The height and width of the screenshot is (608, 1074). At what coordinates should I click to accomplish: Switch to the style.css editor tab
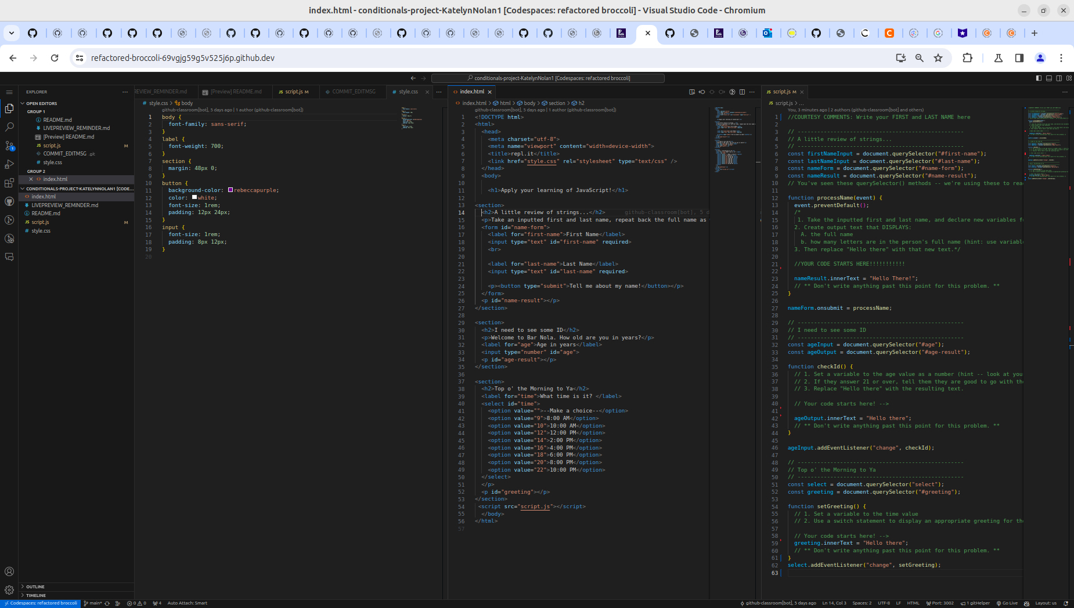click(408, 92)
